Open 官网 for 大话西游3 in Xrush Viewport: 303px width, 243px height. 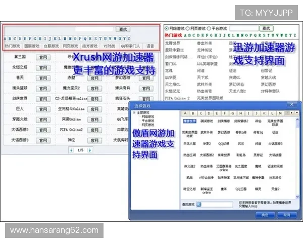click(43, 141)
